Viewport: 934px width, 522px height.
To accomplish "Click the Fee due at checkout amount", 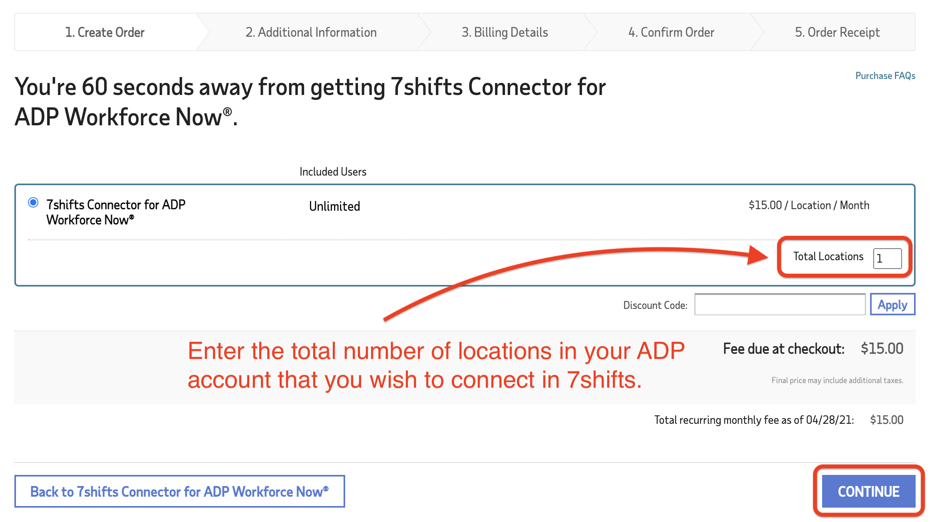I will point(882,349).
